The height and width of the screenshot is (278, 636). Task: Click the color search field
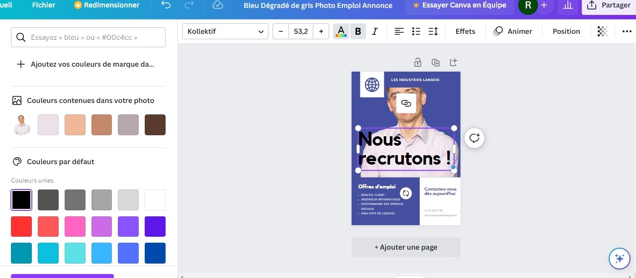point(88,37)
